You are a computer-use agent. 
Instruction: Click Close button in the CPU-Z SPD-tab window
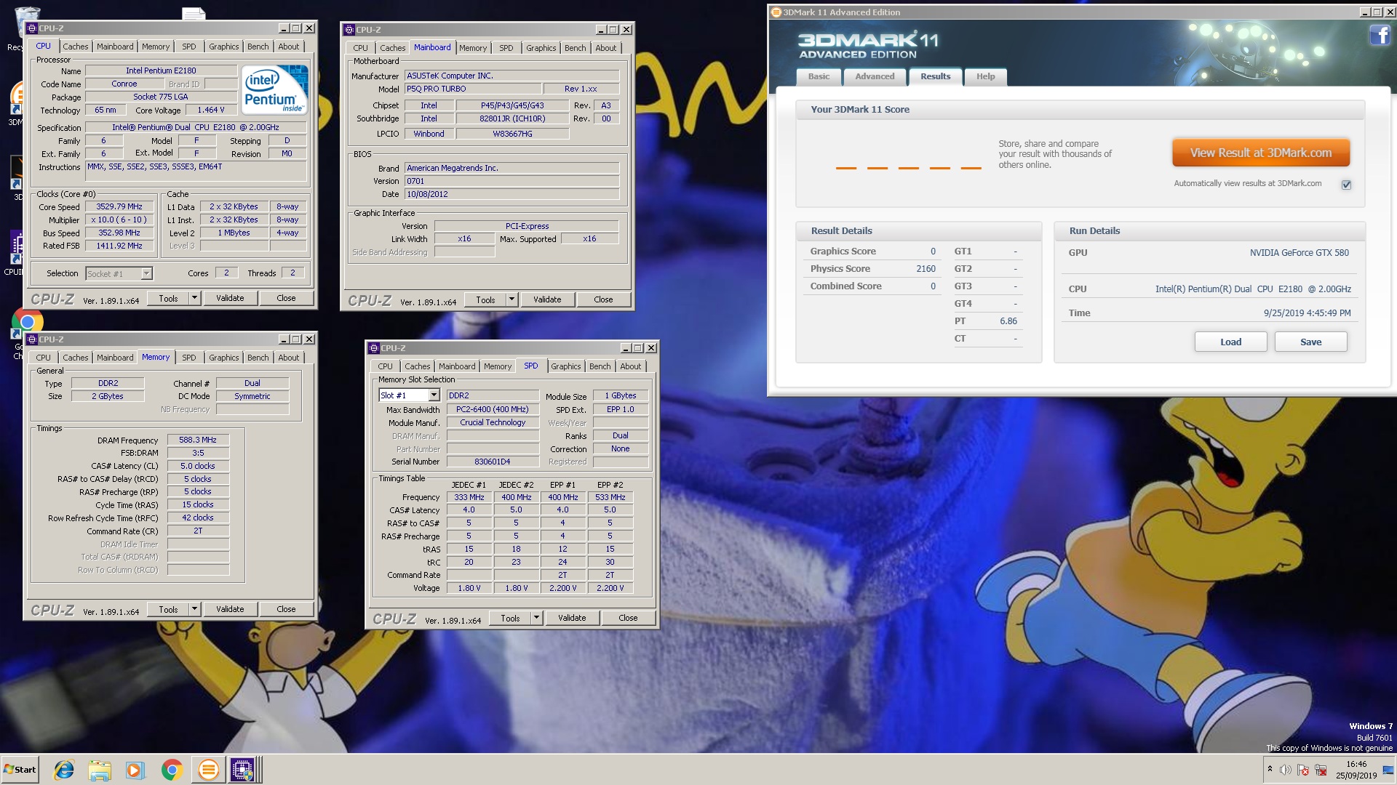coord(628,618)
